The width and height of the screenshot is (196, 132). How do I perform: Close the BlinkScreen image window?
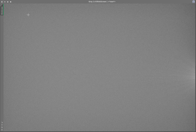(x=2, y=2)
